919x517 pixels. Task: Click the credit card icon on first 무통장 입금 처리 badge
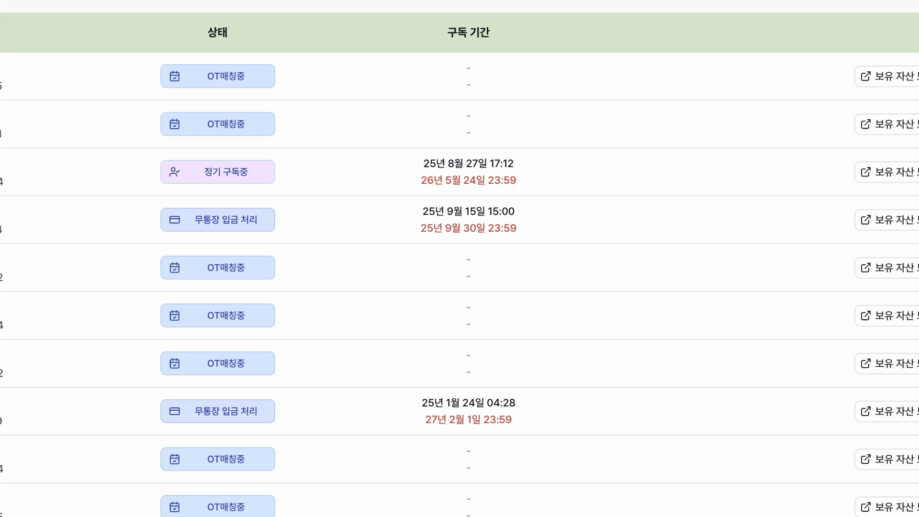(x=174, y=220)
